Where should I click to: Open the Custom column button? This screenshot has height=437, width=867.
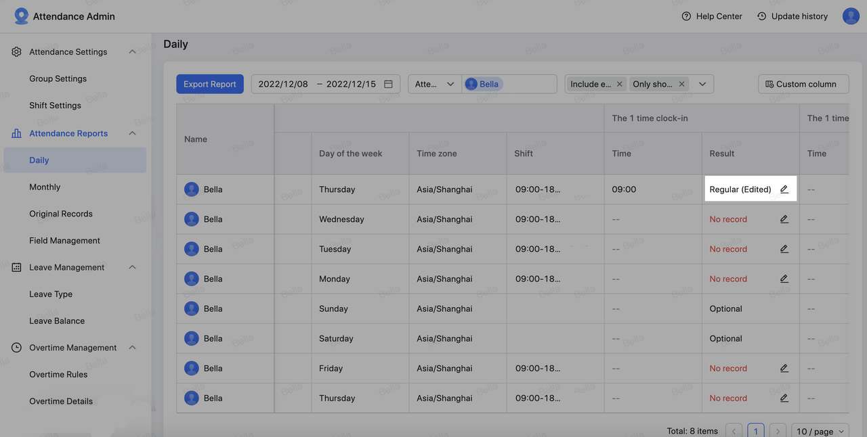pyautogui.click(x=803, y=84)
